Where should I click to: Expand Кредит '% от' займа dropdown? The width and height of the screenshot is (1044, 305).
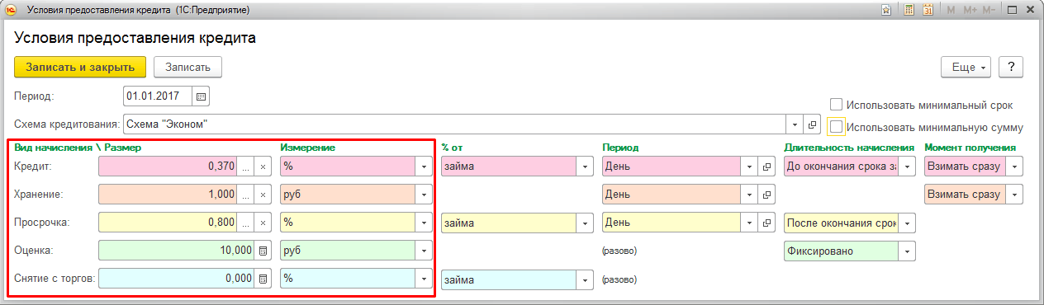click(x=586, y=167)
